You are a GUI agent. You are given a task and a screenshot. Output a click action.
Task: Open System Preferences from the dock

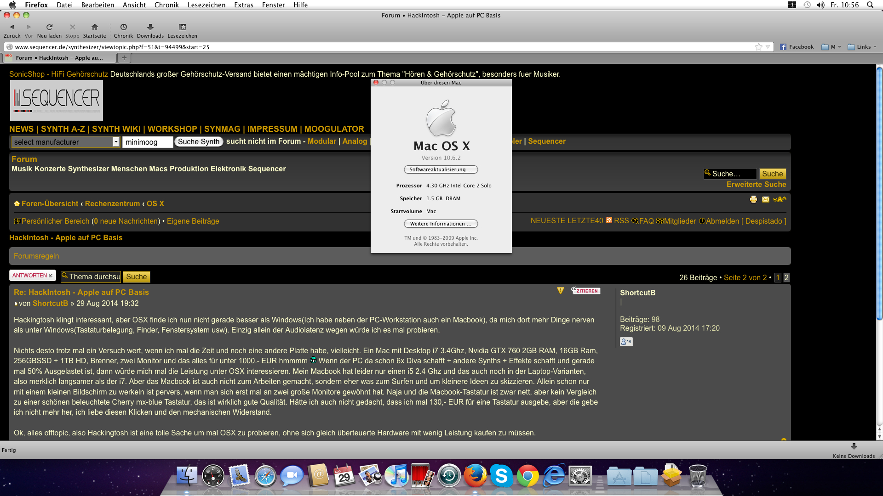[580, 476]
